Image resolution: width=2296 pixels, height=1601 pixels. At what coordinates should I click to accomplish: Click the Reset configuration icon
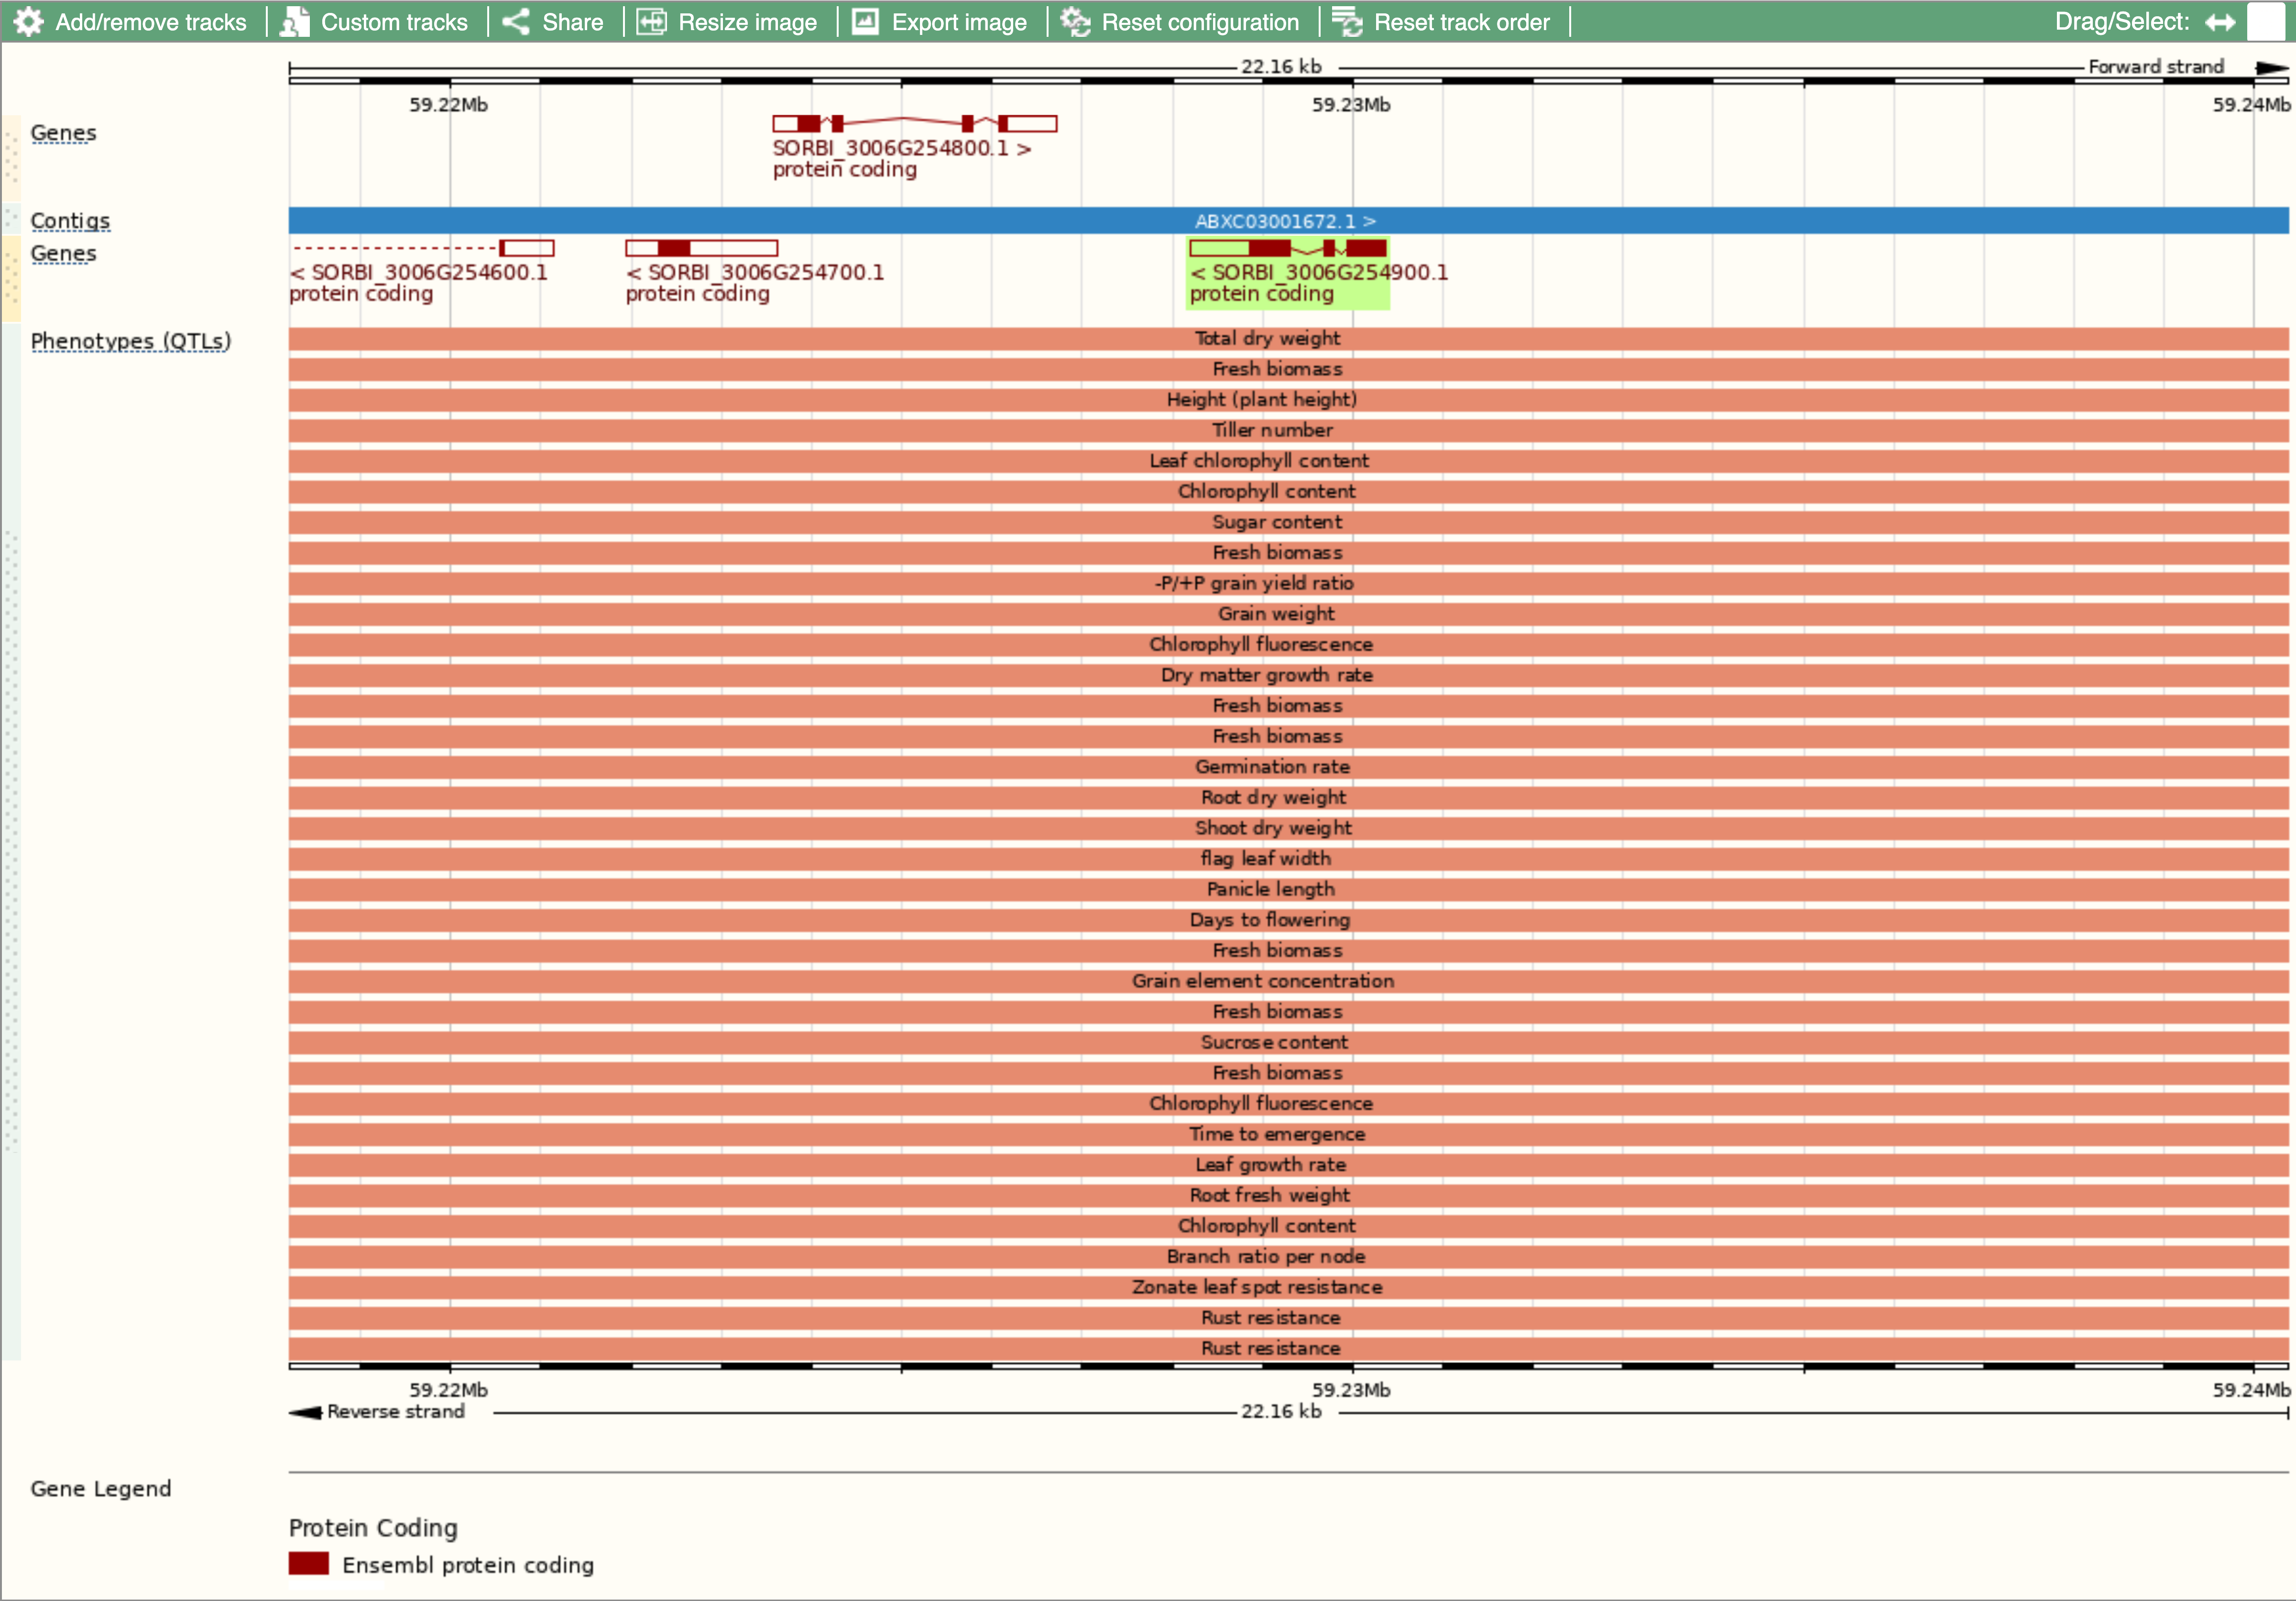tap(1075, 21)
